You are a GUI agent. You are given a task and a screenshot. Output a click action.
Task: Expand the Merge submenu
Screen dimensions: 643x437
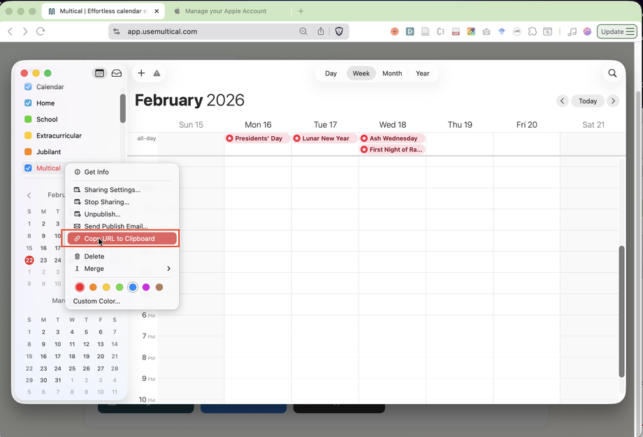tap(168, 268)
